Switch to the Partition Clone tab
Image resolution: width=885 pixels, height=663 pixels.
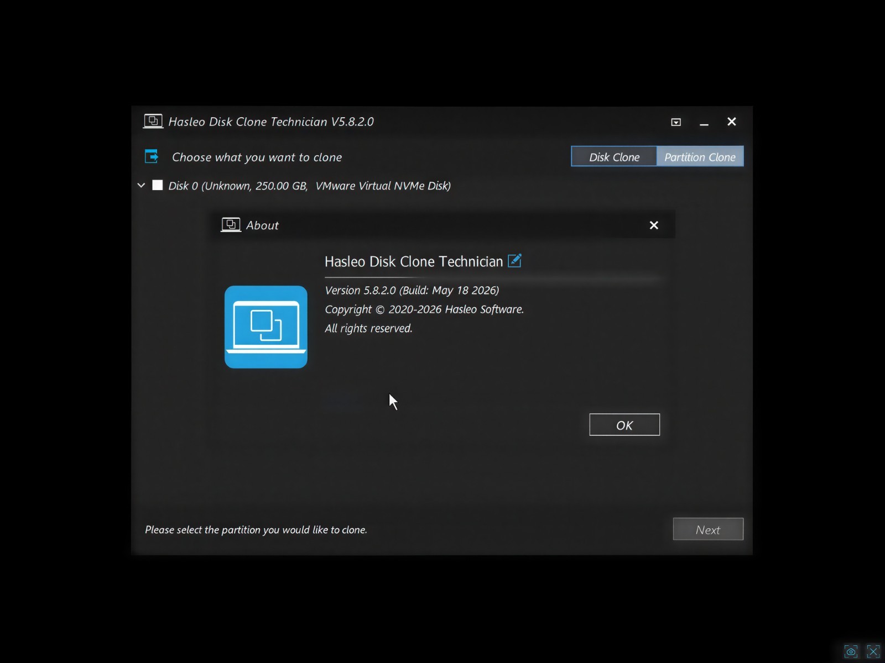pyautogui.click(x=700, y=157)
